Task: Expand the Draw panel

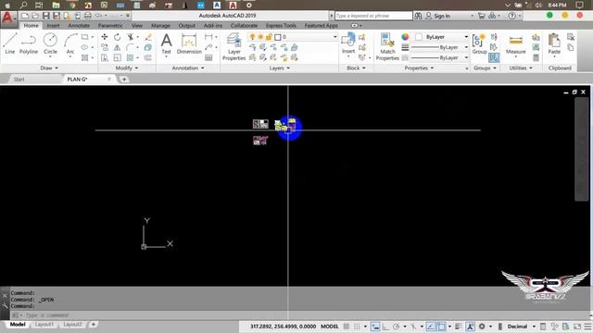Action: pos(49,68)
